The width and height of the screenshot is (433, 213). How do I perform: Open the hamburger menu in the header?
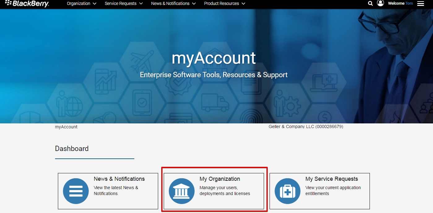coord(420,4)
